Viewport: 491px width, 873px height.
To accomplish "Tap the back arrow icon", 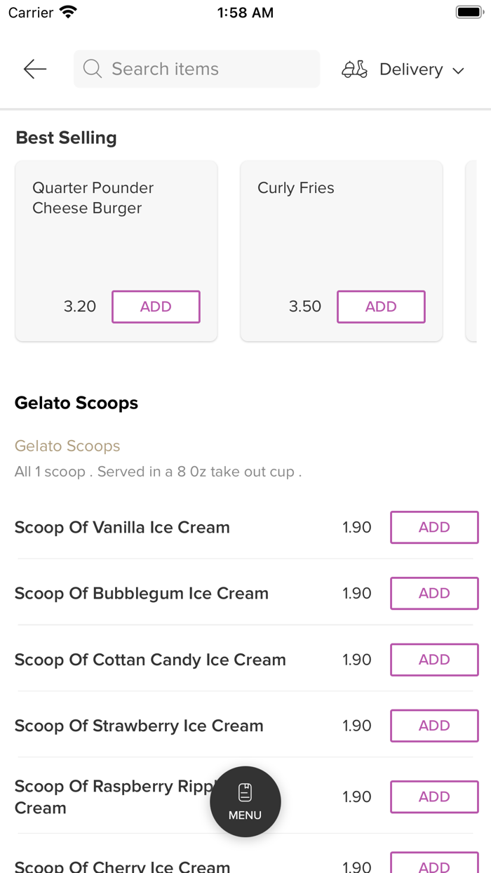I will click(x=34, y=69).
